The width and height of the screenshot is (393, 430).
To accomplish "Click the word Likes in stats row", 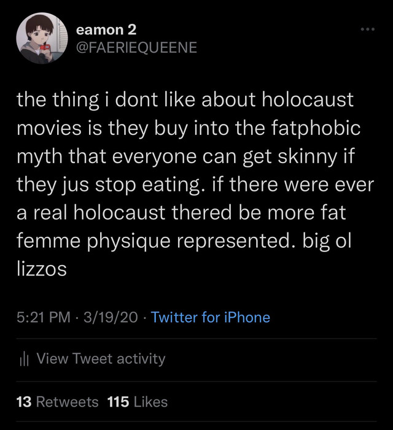I will [x=150, y=402].
